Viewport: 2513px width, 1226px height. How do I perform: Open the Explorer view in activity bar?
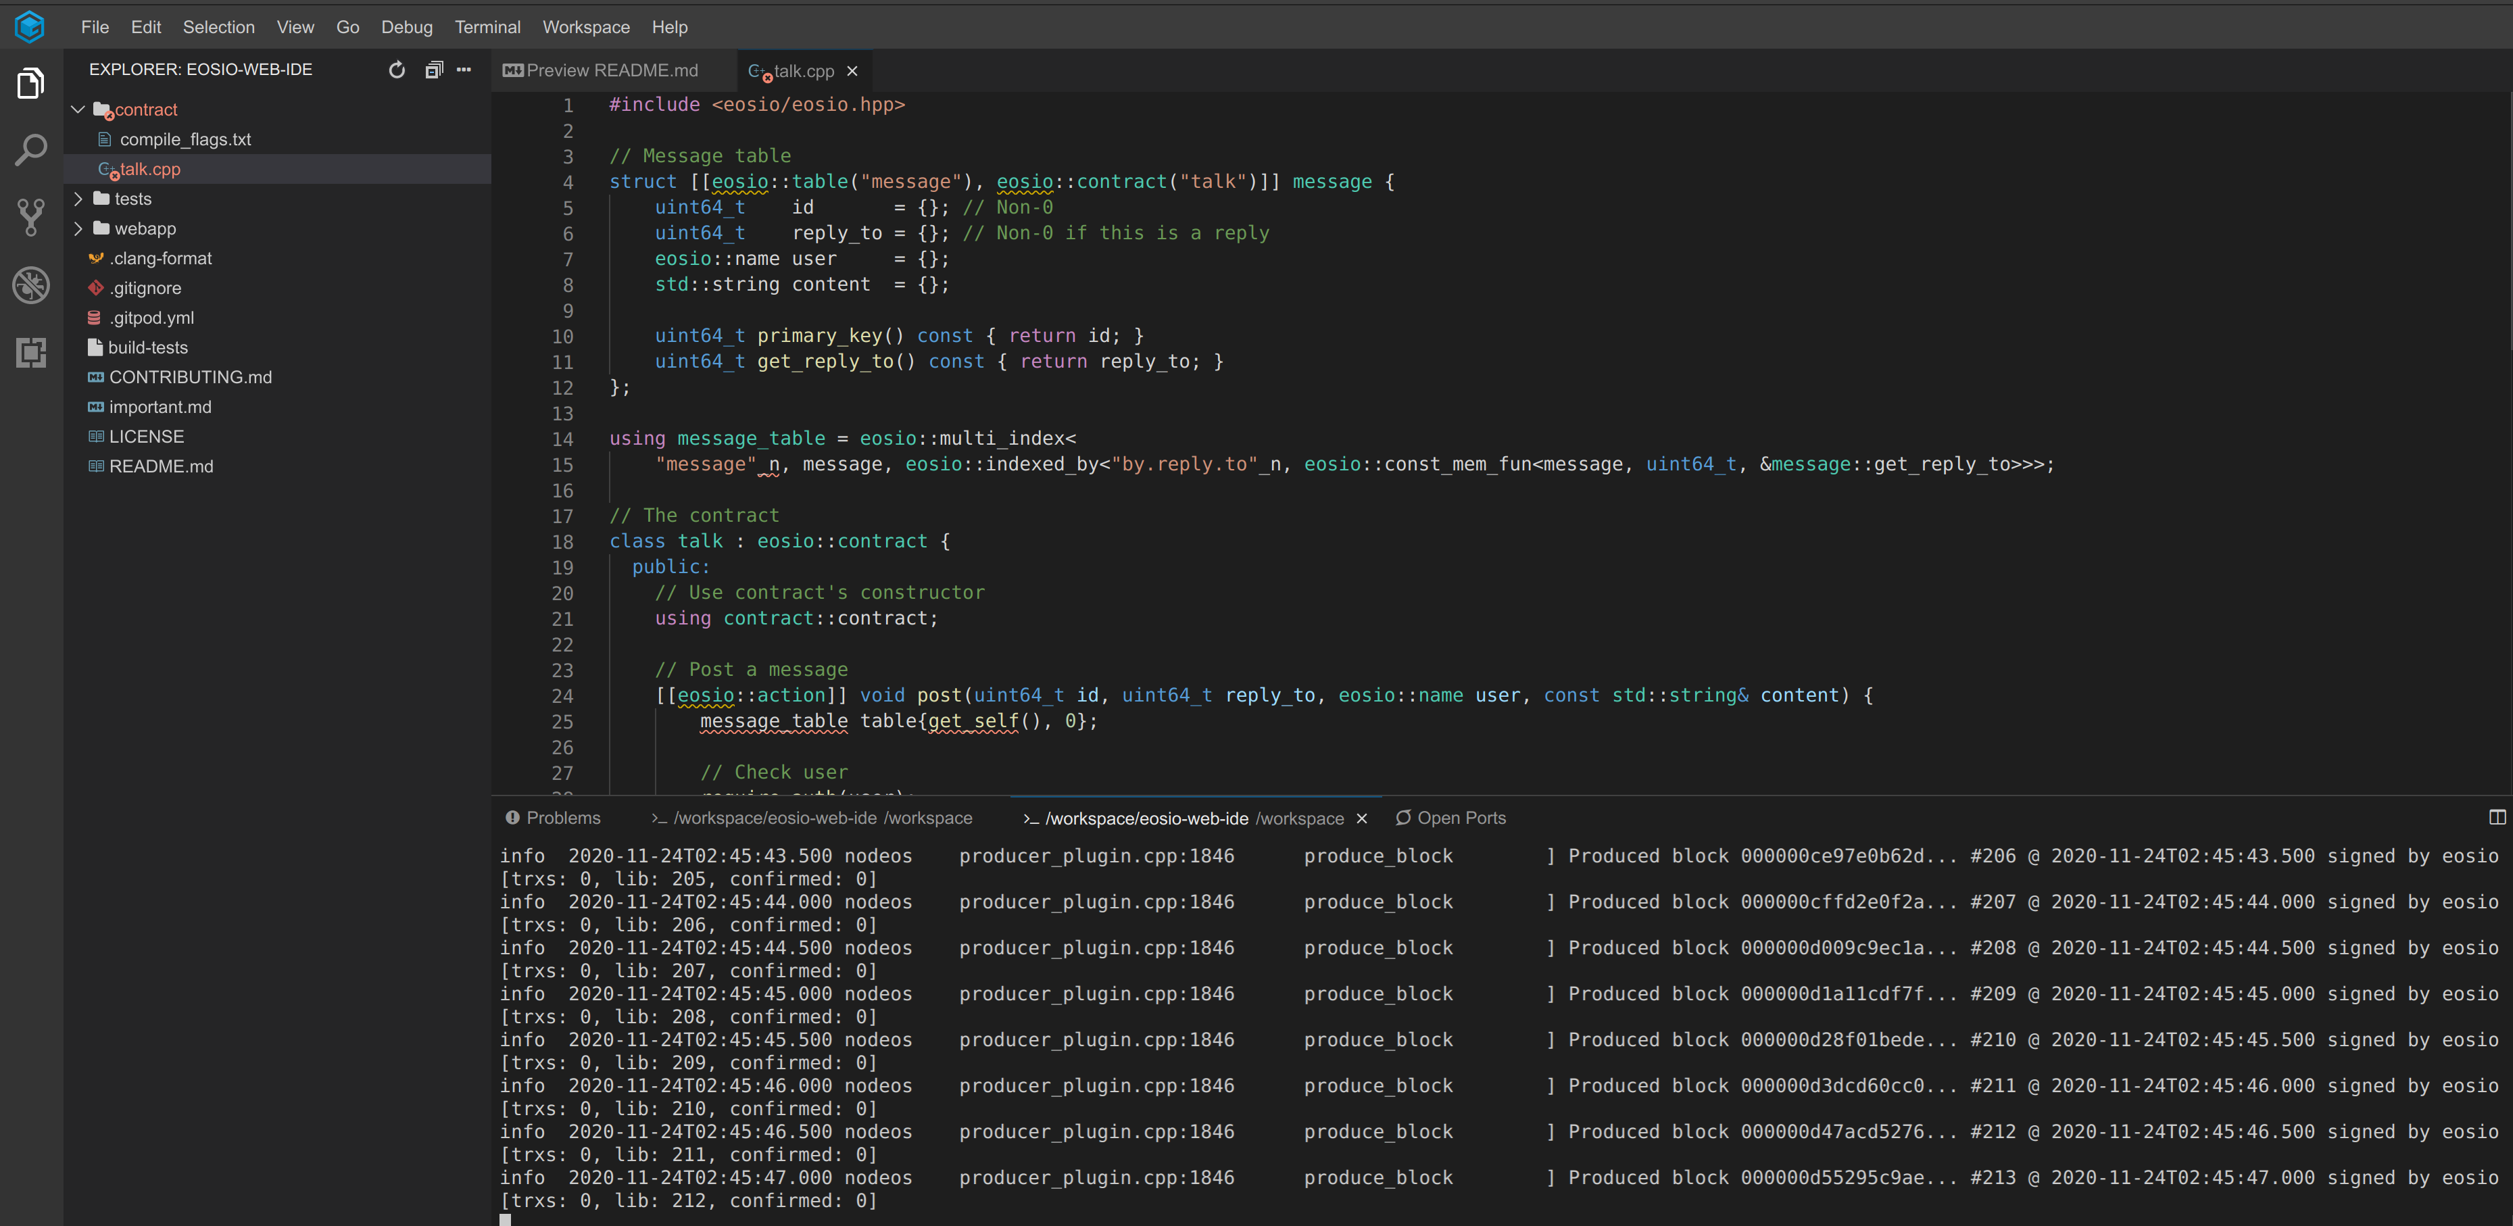coord(31,84)
